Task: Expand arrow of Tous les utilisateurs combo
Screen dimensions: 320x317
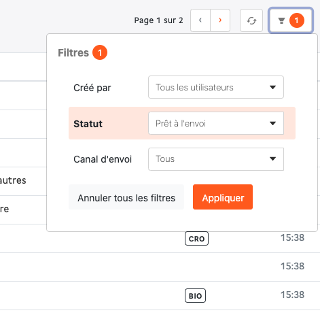Action: tap(272, 87)
